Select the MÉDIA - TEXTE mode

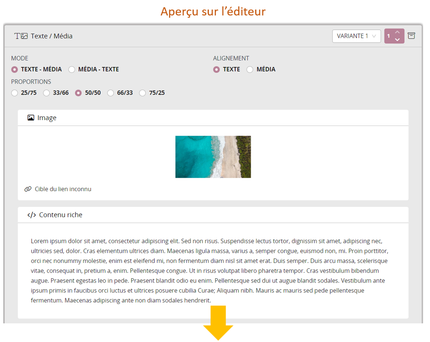[72, 70]
